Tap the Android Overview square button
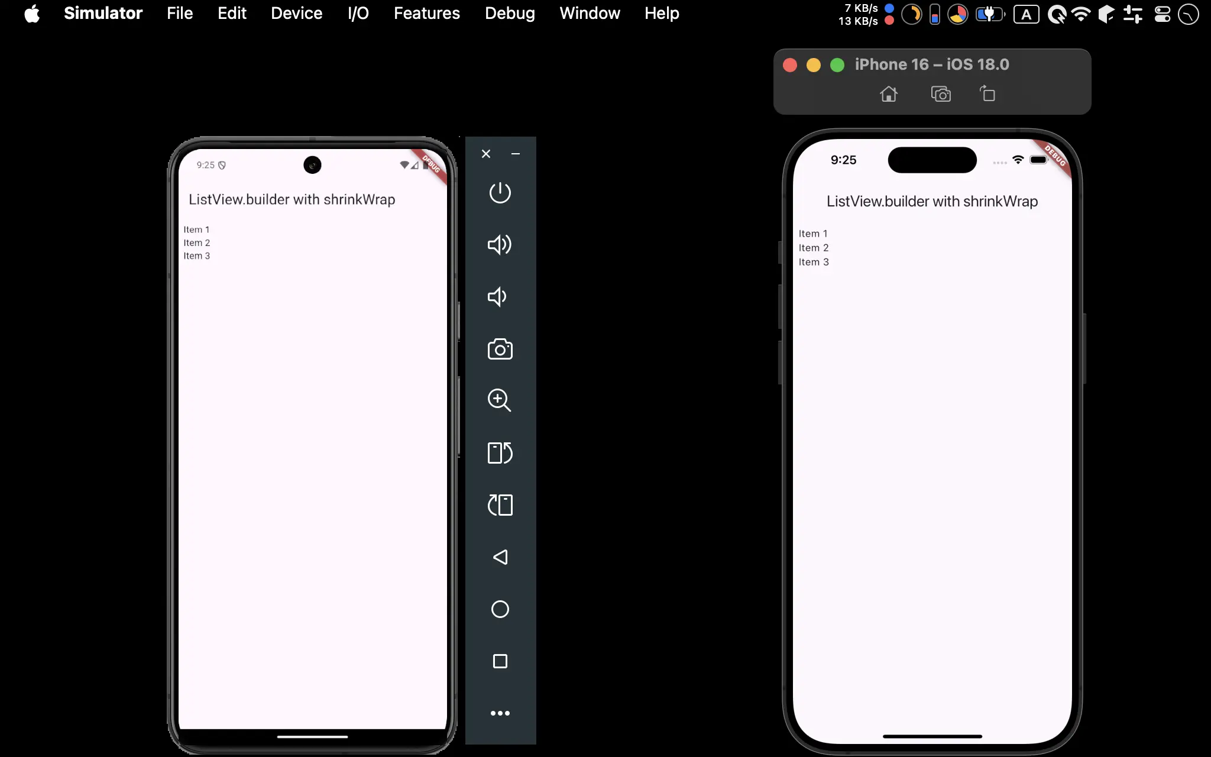Viewport: 1211px width, 757px height. point(500,661)
